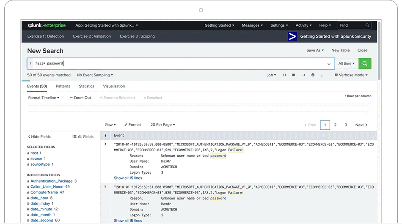
Task: Expand the search bar chevron
Action: pos(329,64)
